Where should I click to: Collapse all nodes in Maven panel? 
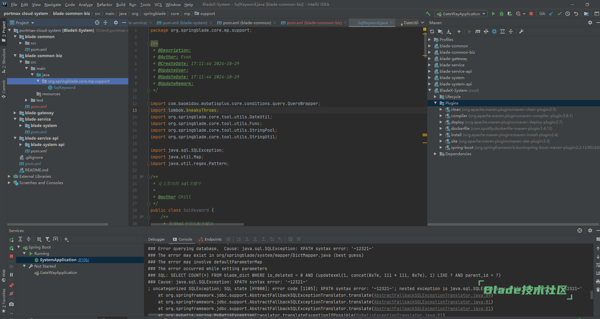(x=511, y=31)
